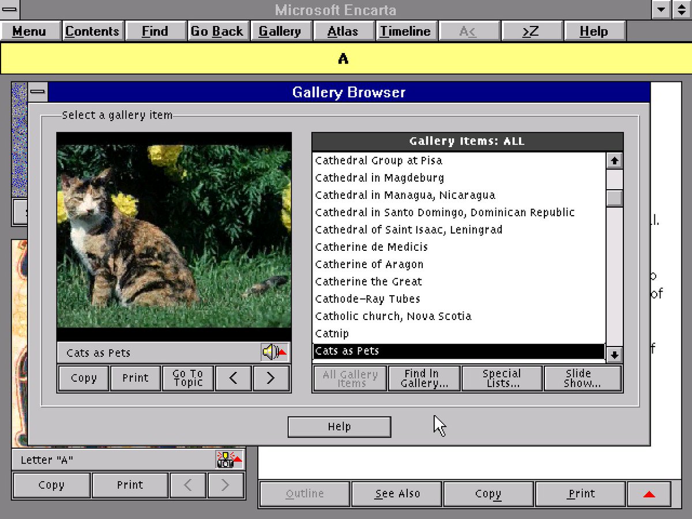The width and height of the screenshot is (692, 519).
Task: Select "Catholic church, Nova Scotia"
Action: coord(459,316)
